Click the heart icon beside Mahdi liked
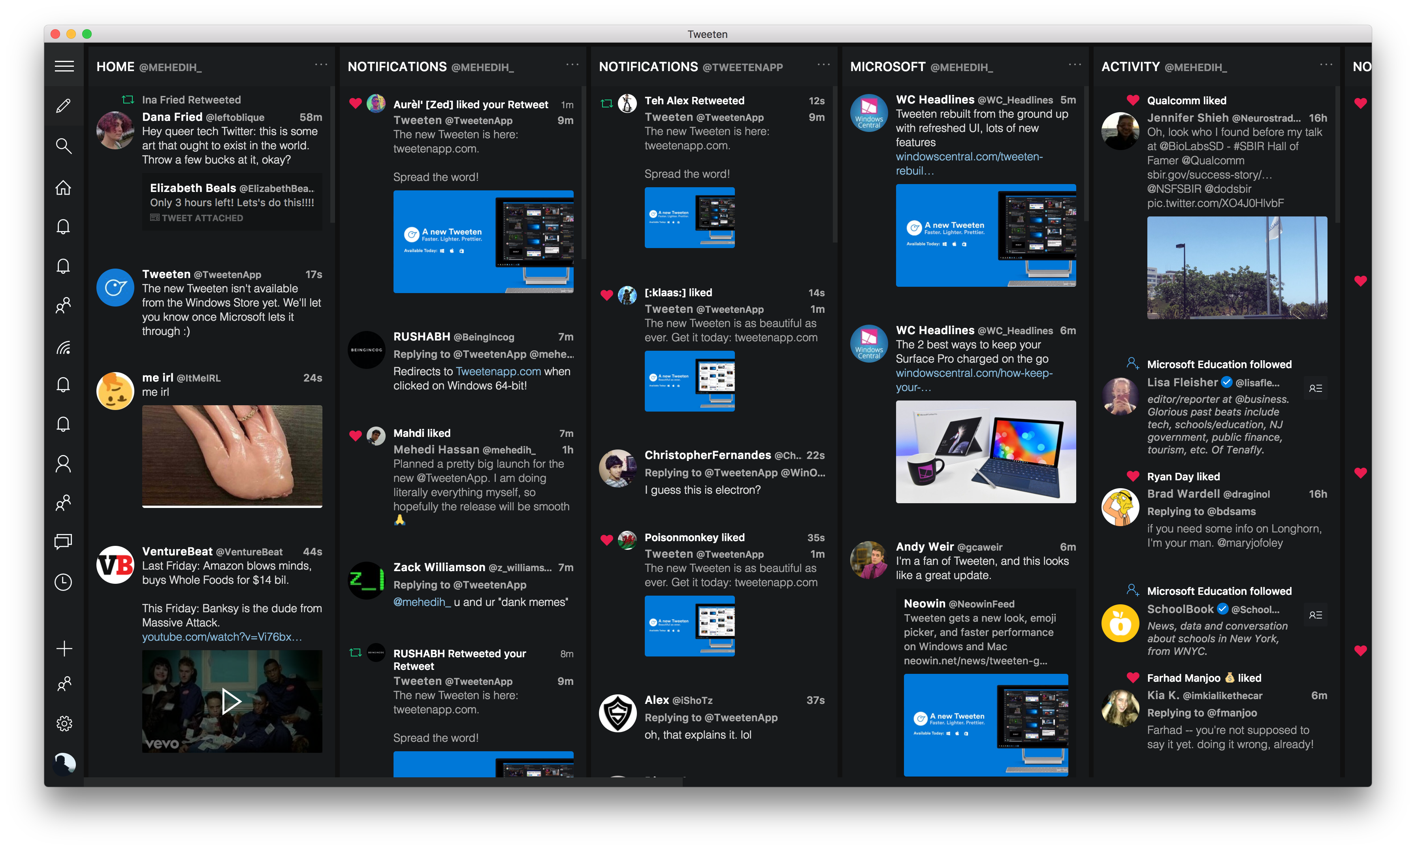Viewport: 1416px width, 850px height. pyautogui.click(x=355, y=435)
